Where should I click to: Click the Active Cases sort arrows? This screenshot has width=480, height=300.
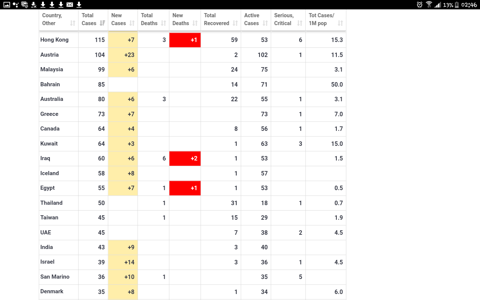pos(265,23)
